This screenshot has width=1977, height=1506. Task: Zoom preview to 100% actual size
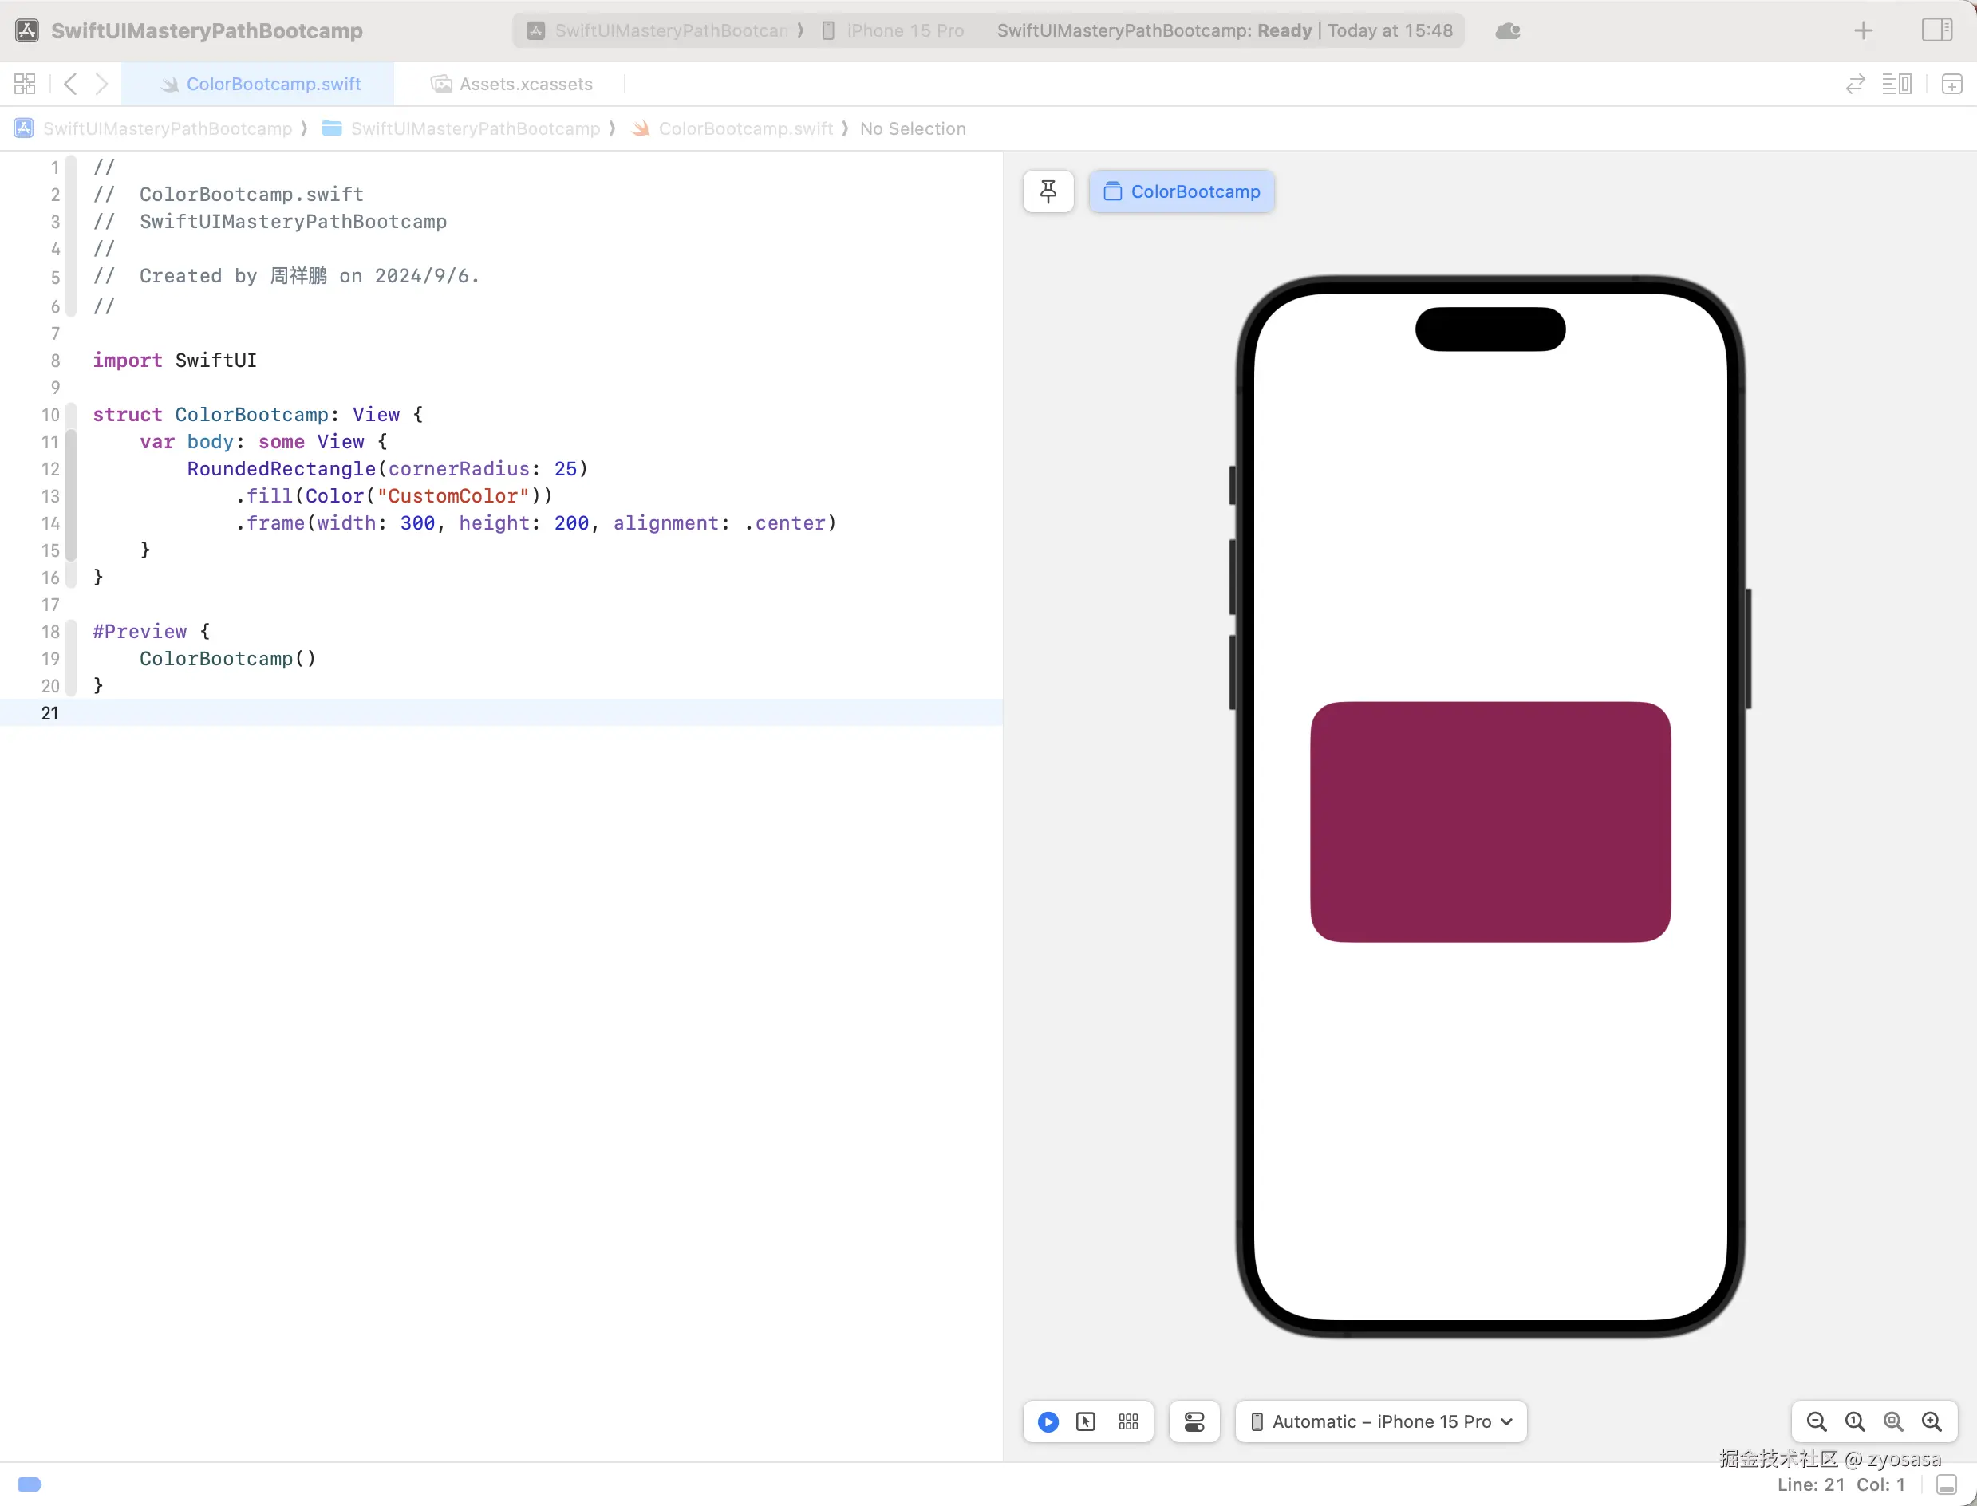[1854, 1421]
